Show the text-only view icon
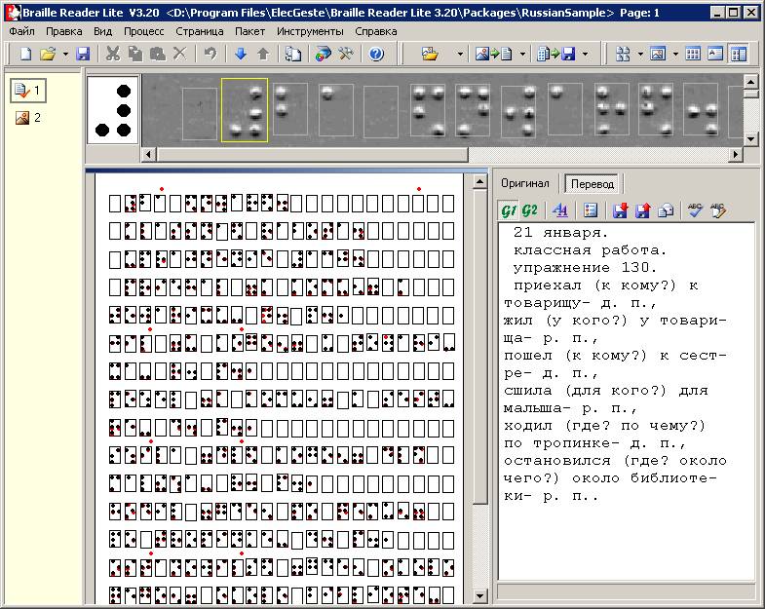The image size is (765, 609). point(715,54)
